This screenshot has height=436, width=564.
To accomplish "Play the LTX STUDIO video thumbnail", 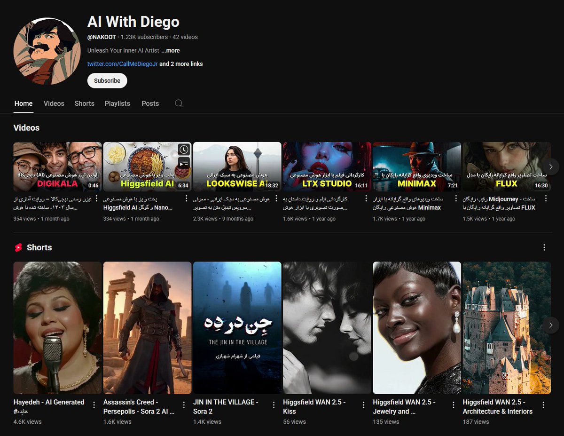I will click(327, 166).
